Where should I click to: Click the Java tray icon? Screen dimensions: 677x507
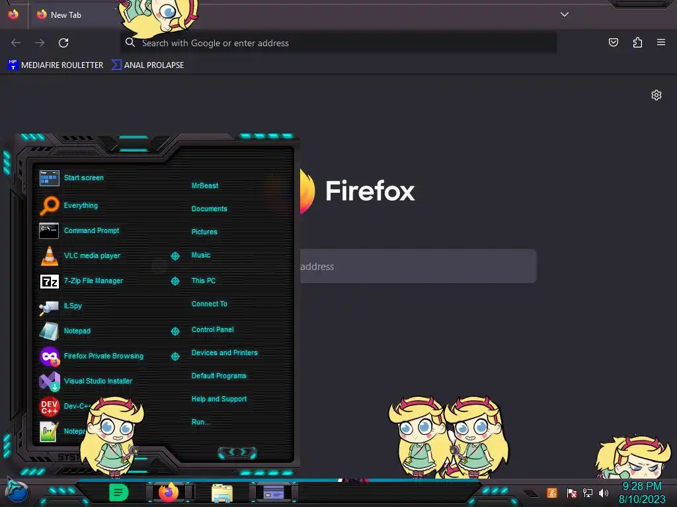552,492
